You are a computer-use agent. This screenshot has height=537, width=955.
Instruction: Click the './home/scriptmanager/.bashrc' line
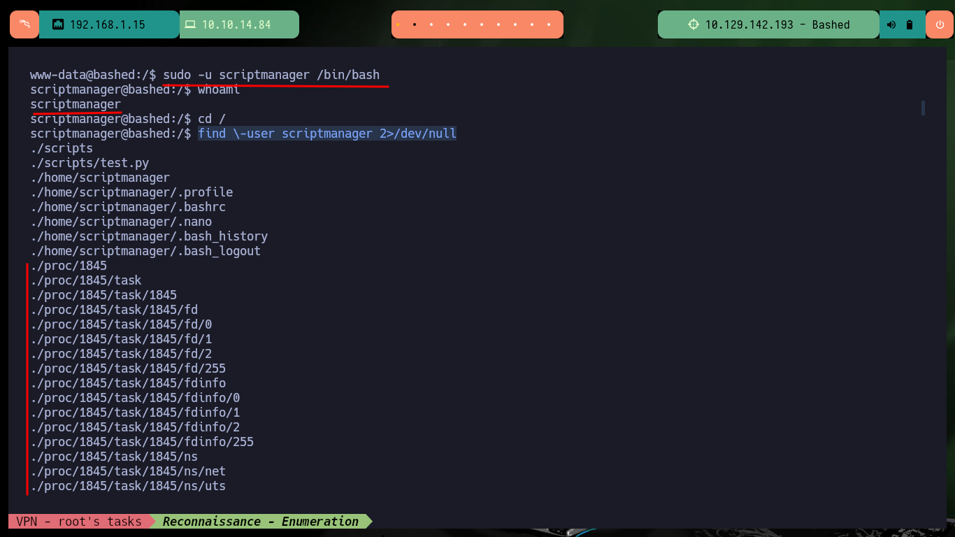tap(128, 207)
